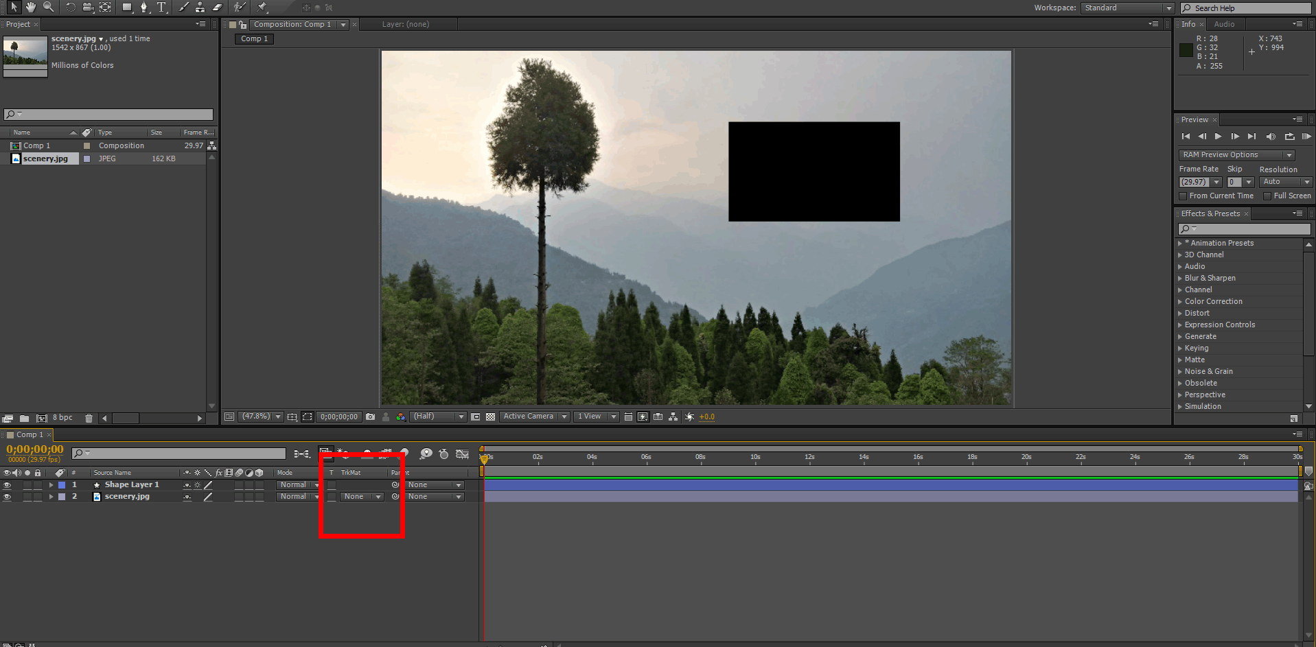This screenshot has width=1316, height=647.
Task: Select the Zoom magnifier tool
Action: click(48, 7)
